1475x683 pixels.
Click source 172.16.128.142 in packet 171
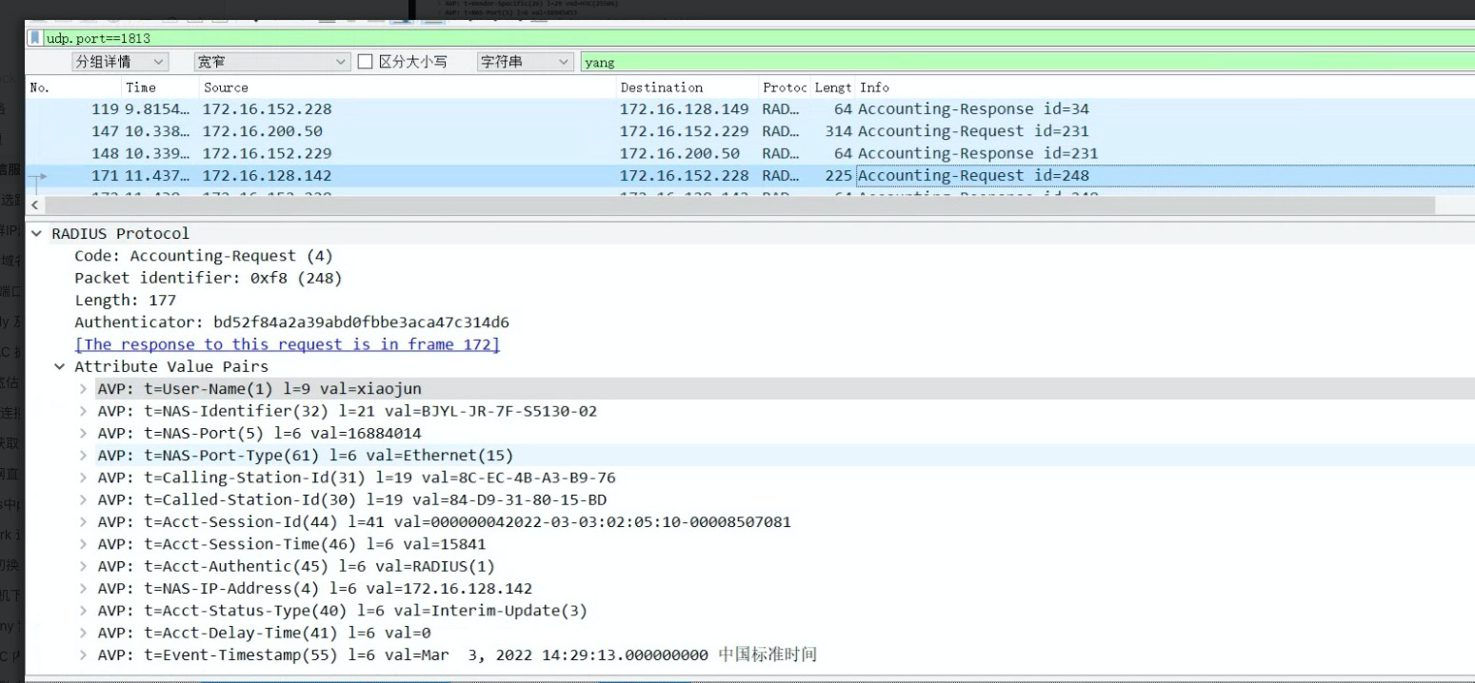267,175
